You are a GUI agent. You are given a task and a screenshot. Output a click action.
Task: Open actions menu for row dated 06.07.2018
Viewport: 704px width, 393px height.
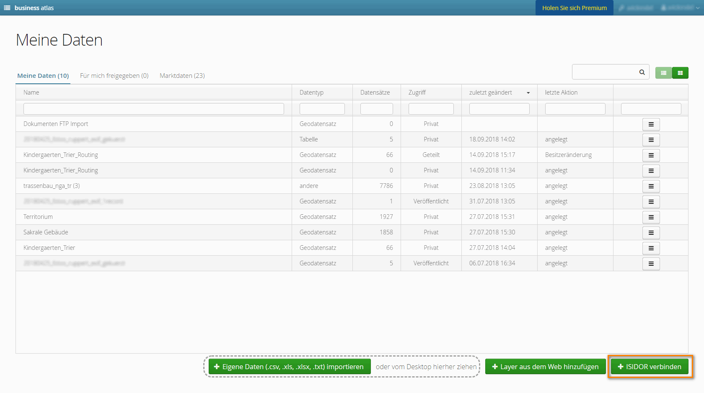tap(651, 264)
